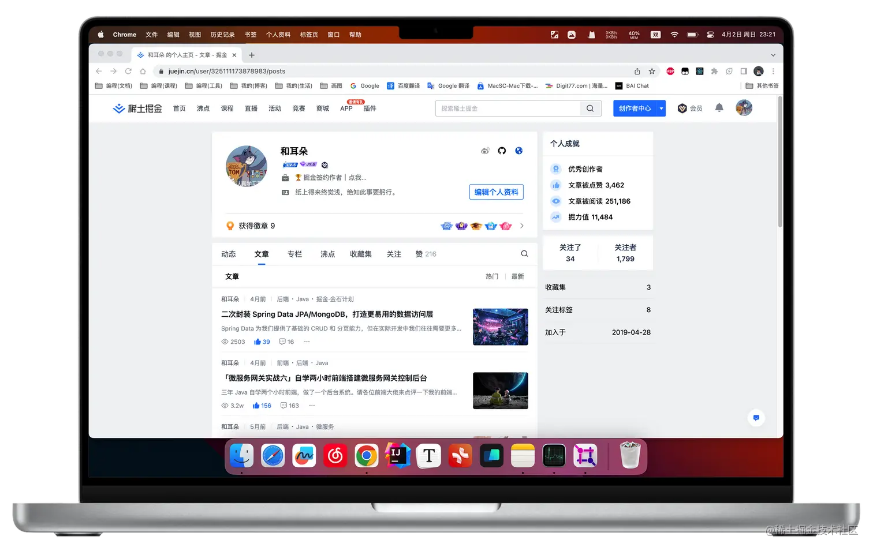The image size is (873, 551).
Task: Open the 书签 menu in the menu bar
Action: coord(251,35)
